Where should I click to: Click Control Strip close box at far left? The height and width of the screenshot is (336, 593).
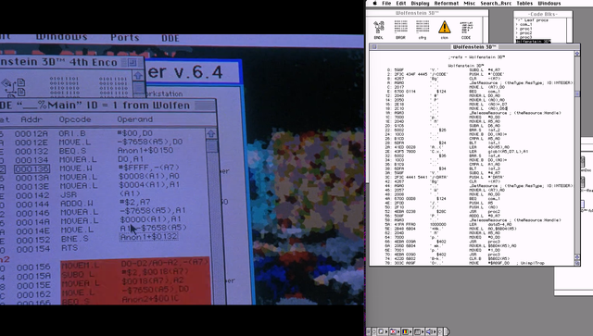coord(368,332)
